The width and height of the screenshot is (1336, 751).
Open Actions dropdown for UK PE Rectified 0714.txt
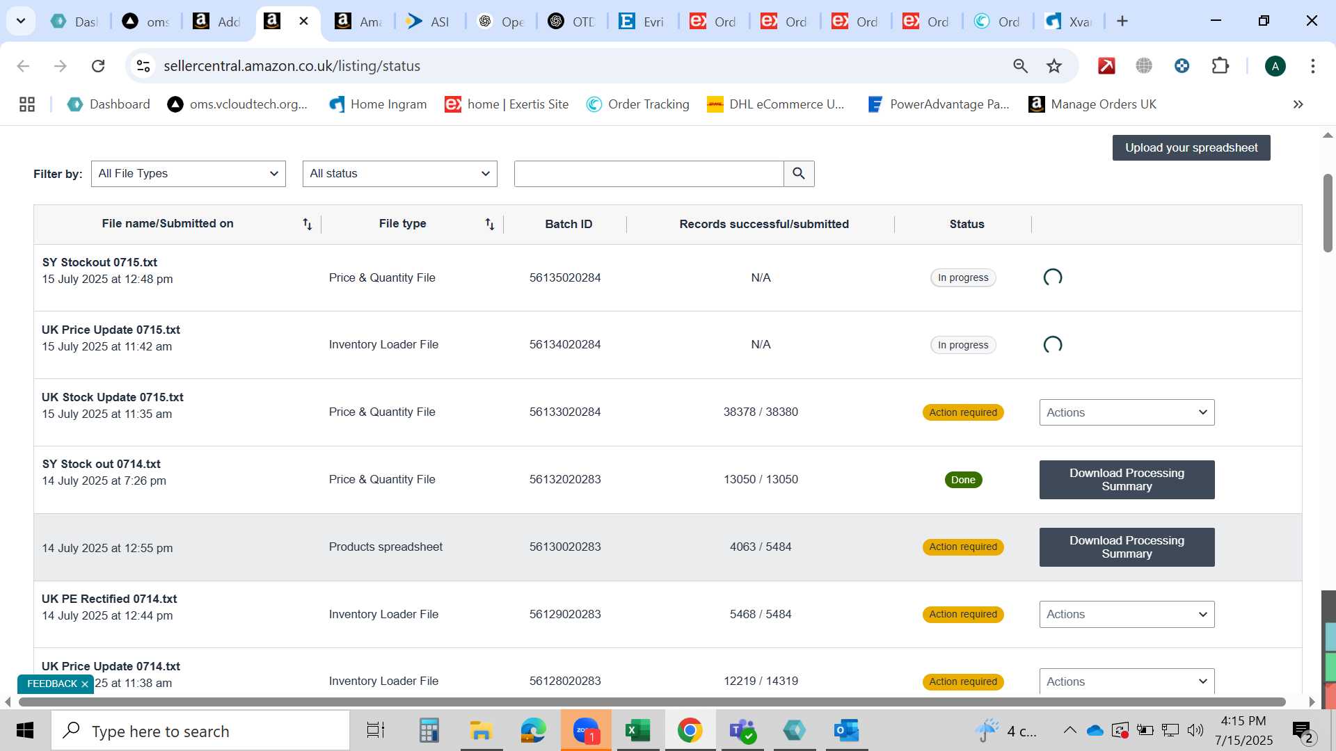1127,615
